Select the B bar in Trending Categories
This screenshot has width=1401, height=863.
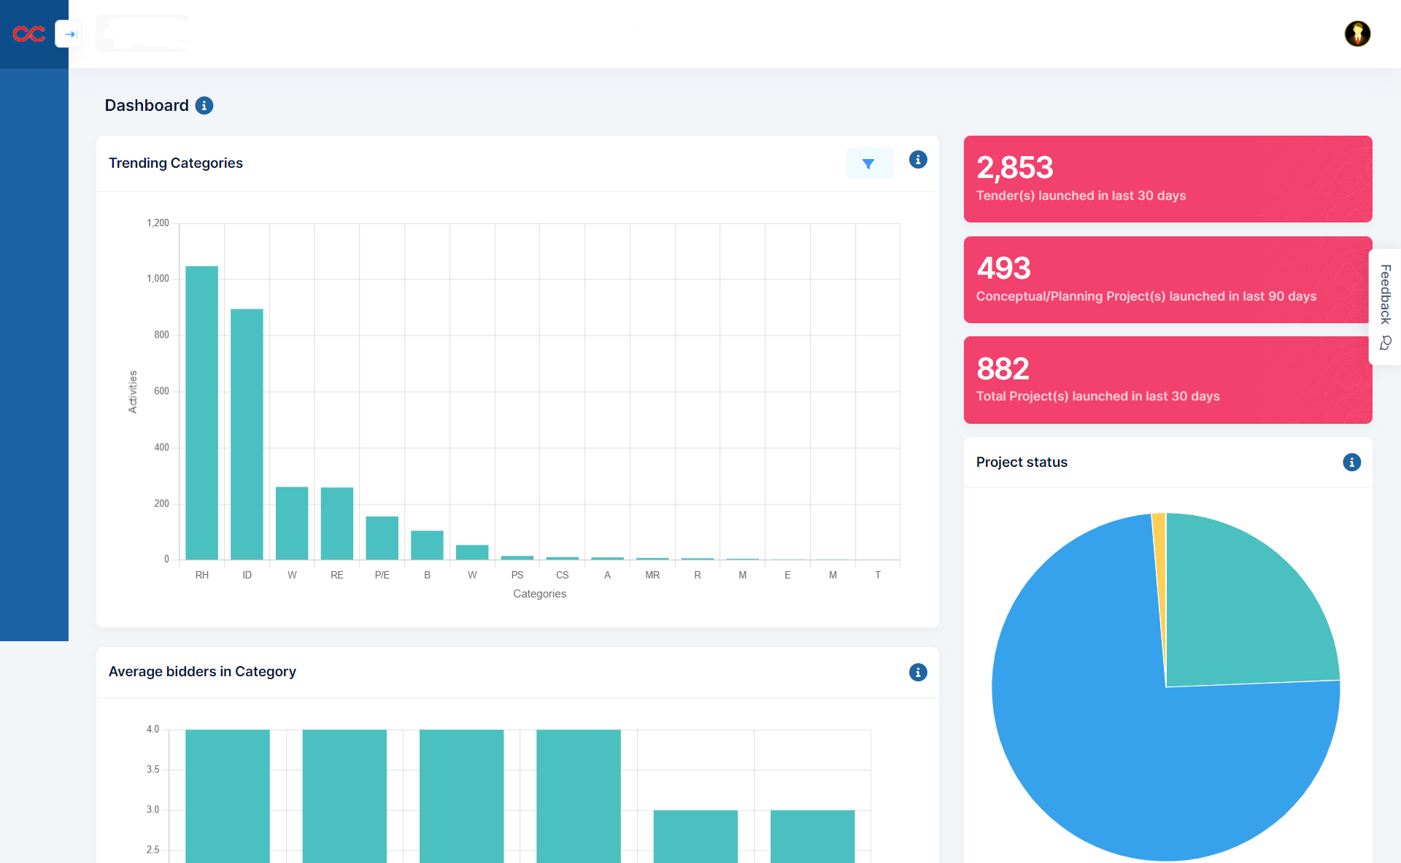coord(427,545)
